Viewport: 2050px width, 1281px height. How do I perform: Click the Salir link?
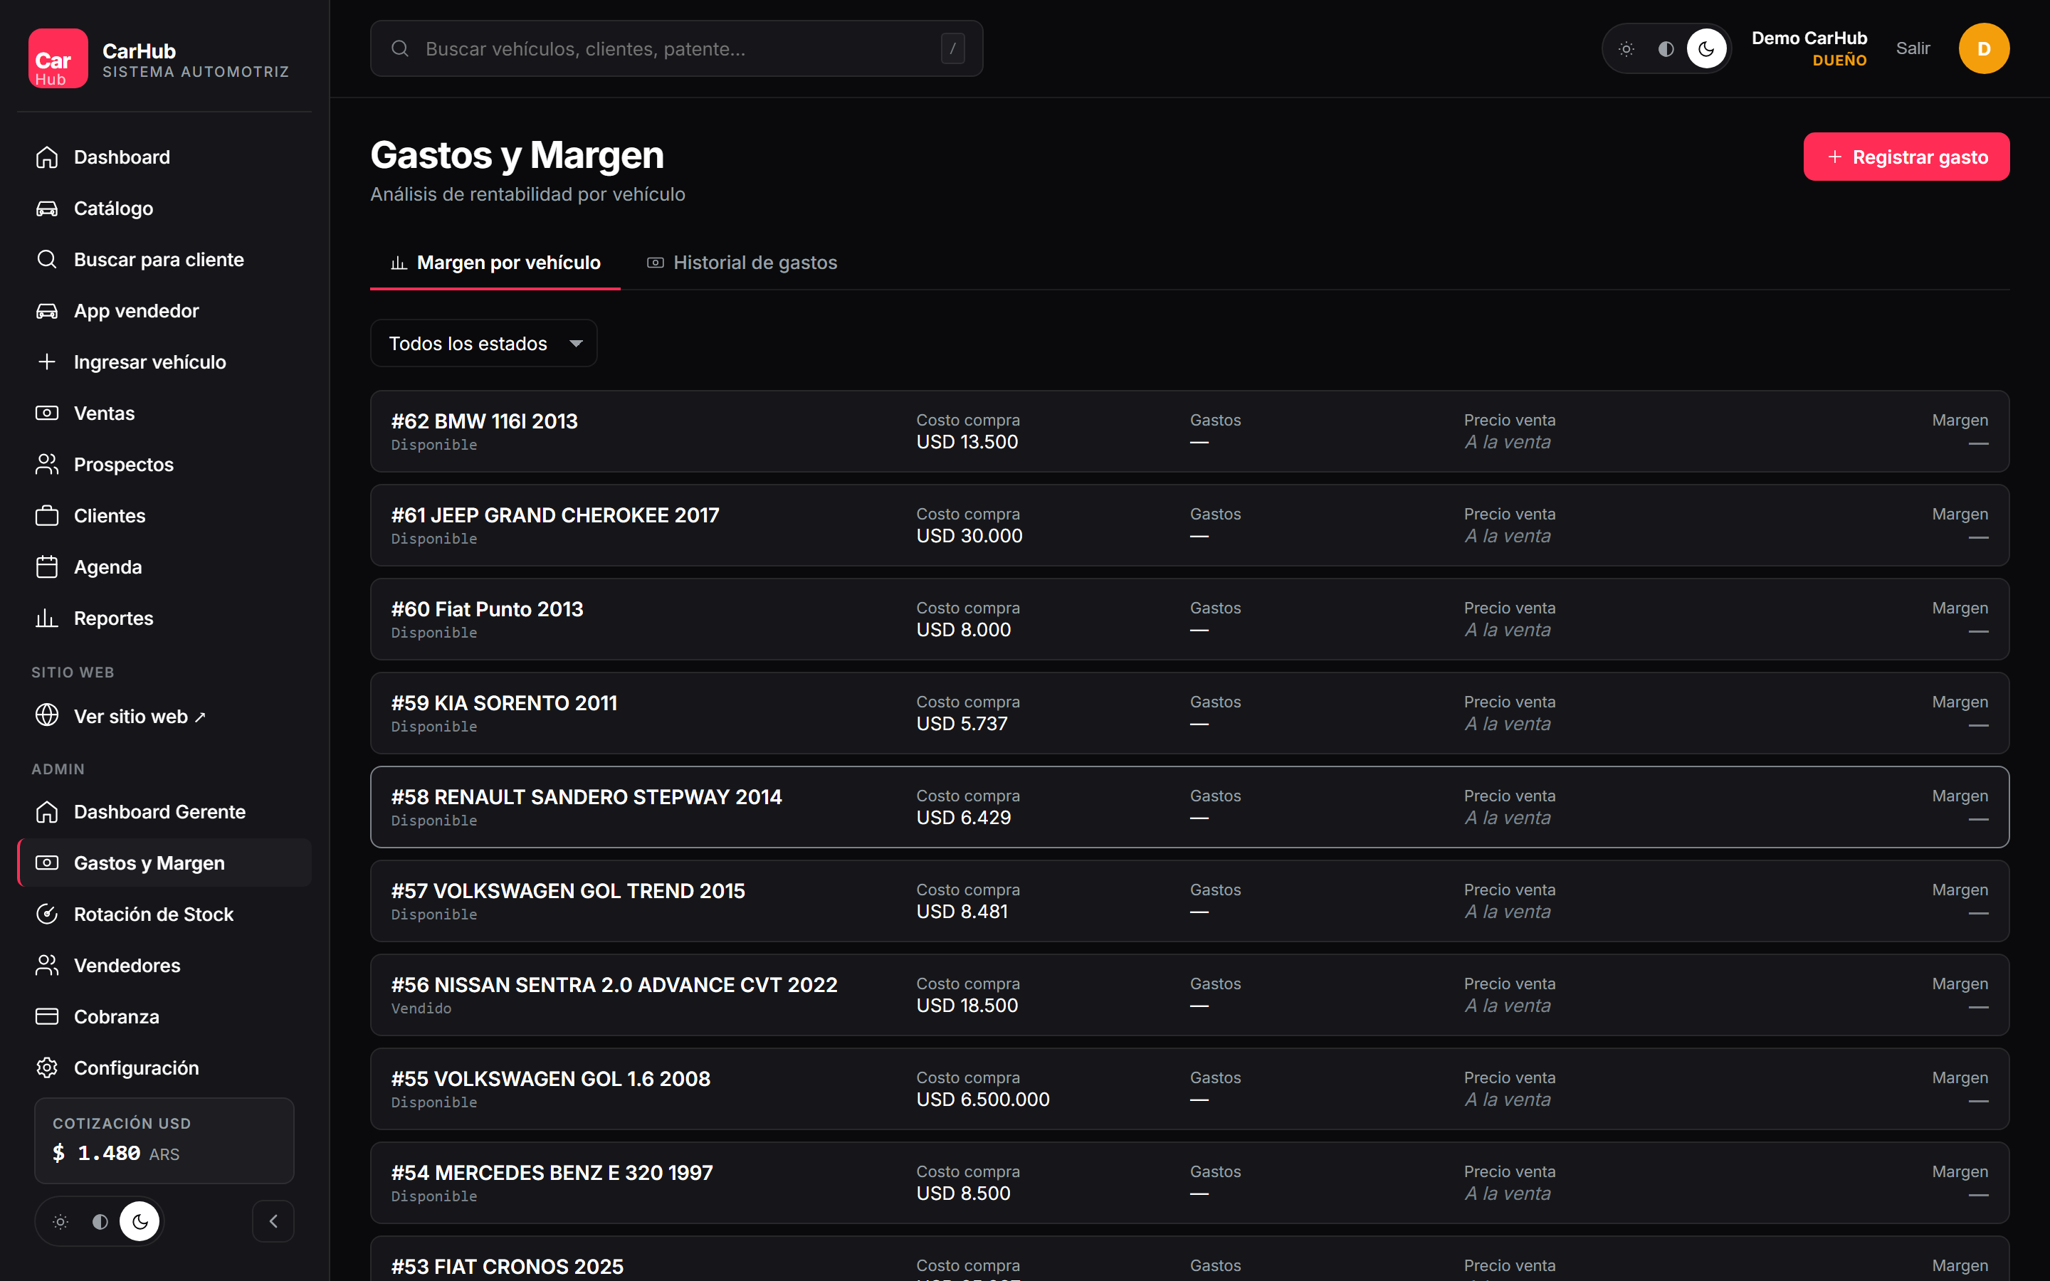tap(1913, 48)
